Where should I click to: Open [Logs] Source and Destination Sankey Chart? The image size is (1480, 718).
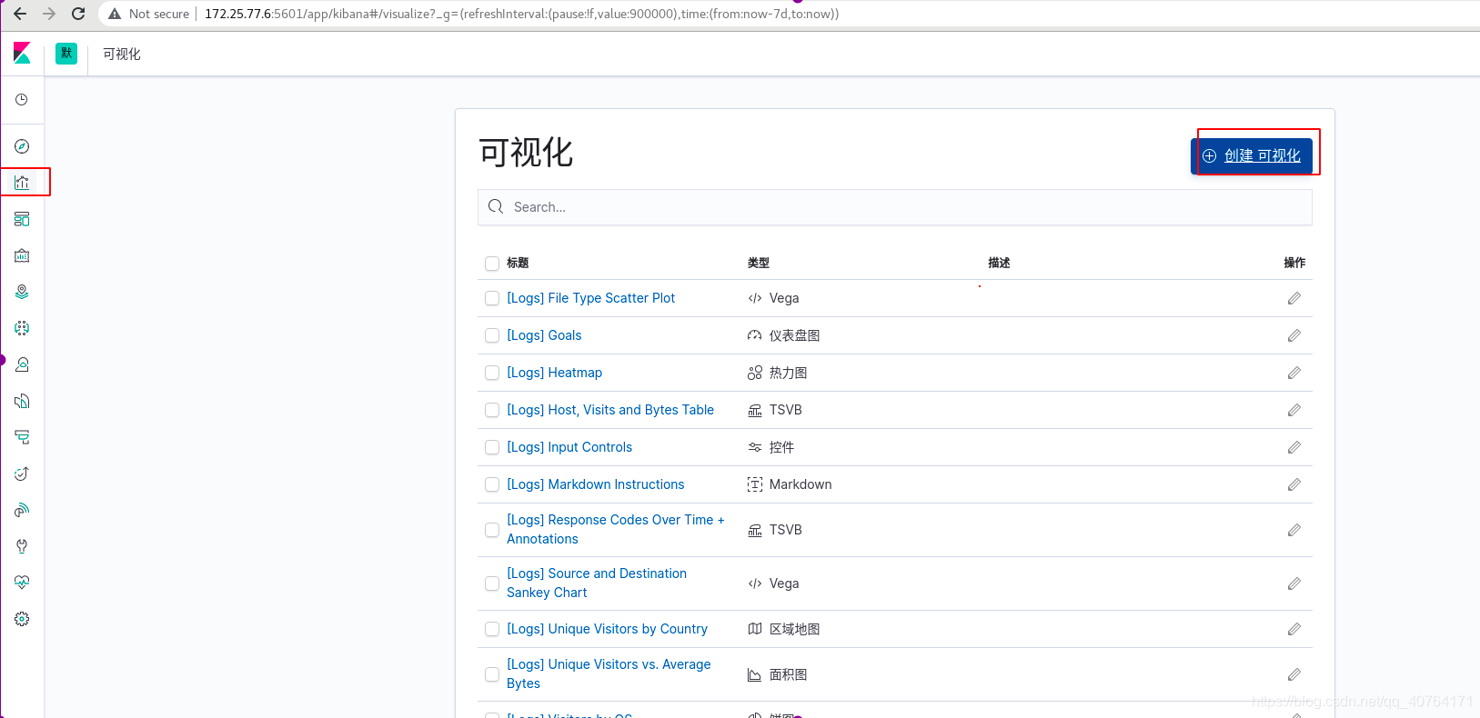(597, 583)
